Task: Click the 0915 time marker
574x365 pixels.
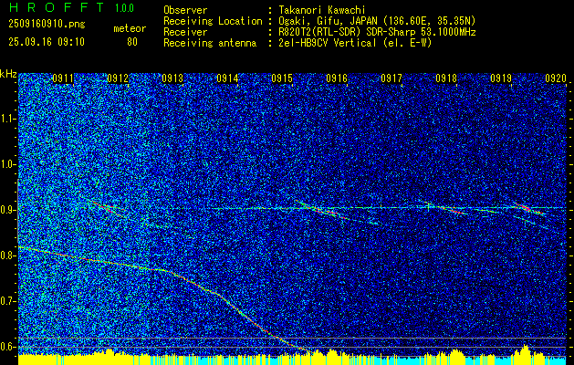Action: [282, 78]
